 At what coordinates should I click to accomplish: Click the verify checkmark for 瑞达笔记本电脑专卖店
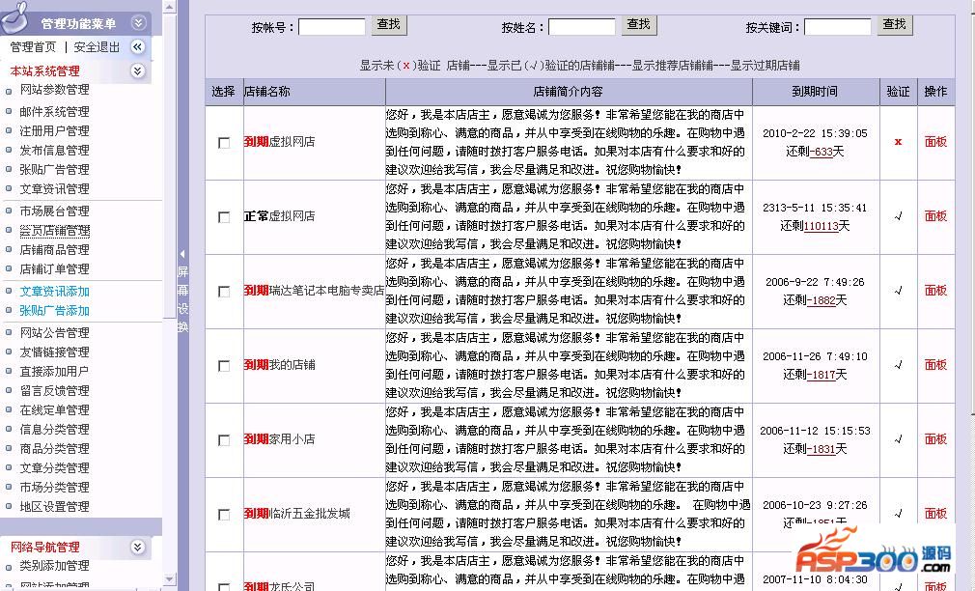coord(898,291)
